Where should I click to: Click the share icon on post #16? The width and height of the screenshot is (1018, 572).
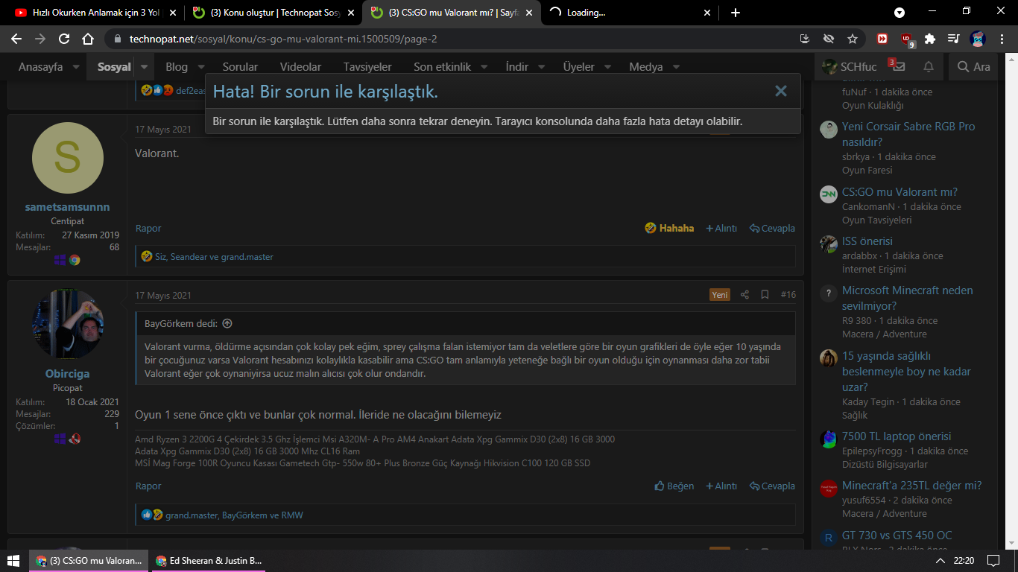click(744, 295)
